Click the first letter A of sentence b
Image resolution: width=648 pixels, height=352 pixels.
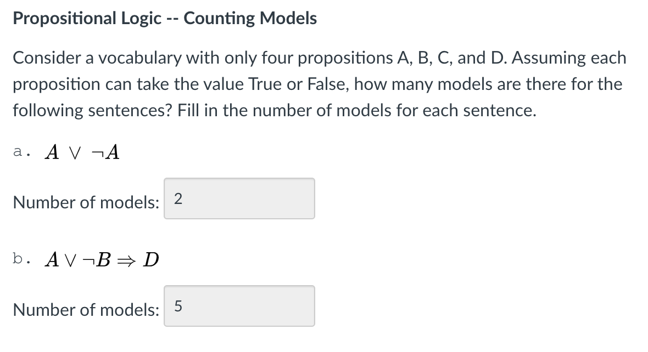click(52, 259)
